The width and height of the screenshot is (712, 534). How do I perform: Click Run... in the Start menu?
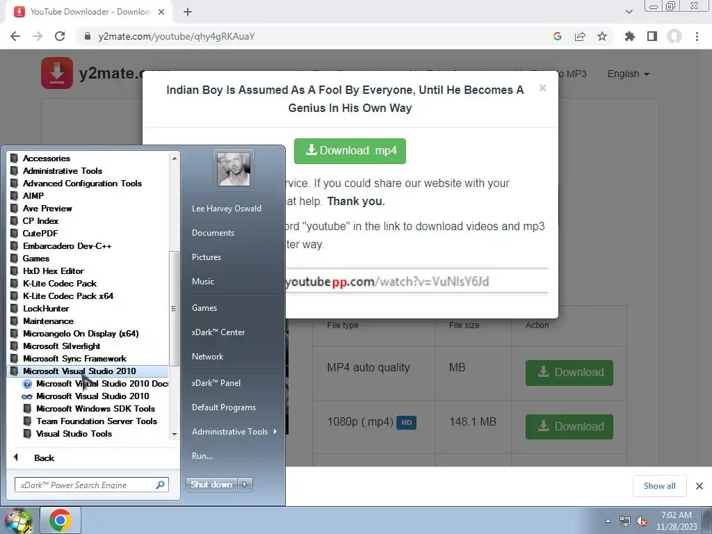pyautogui.click(x=202, y=456)
